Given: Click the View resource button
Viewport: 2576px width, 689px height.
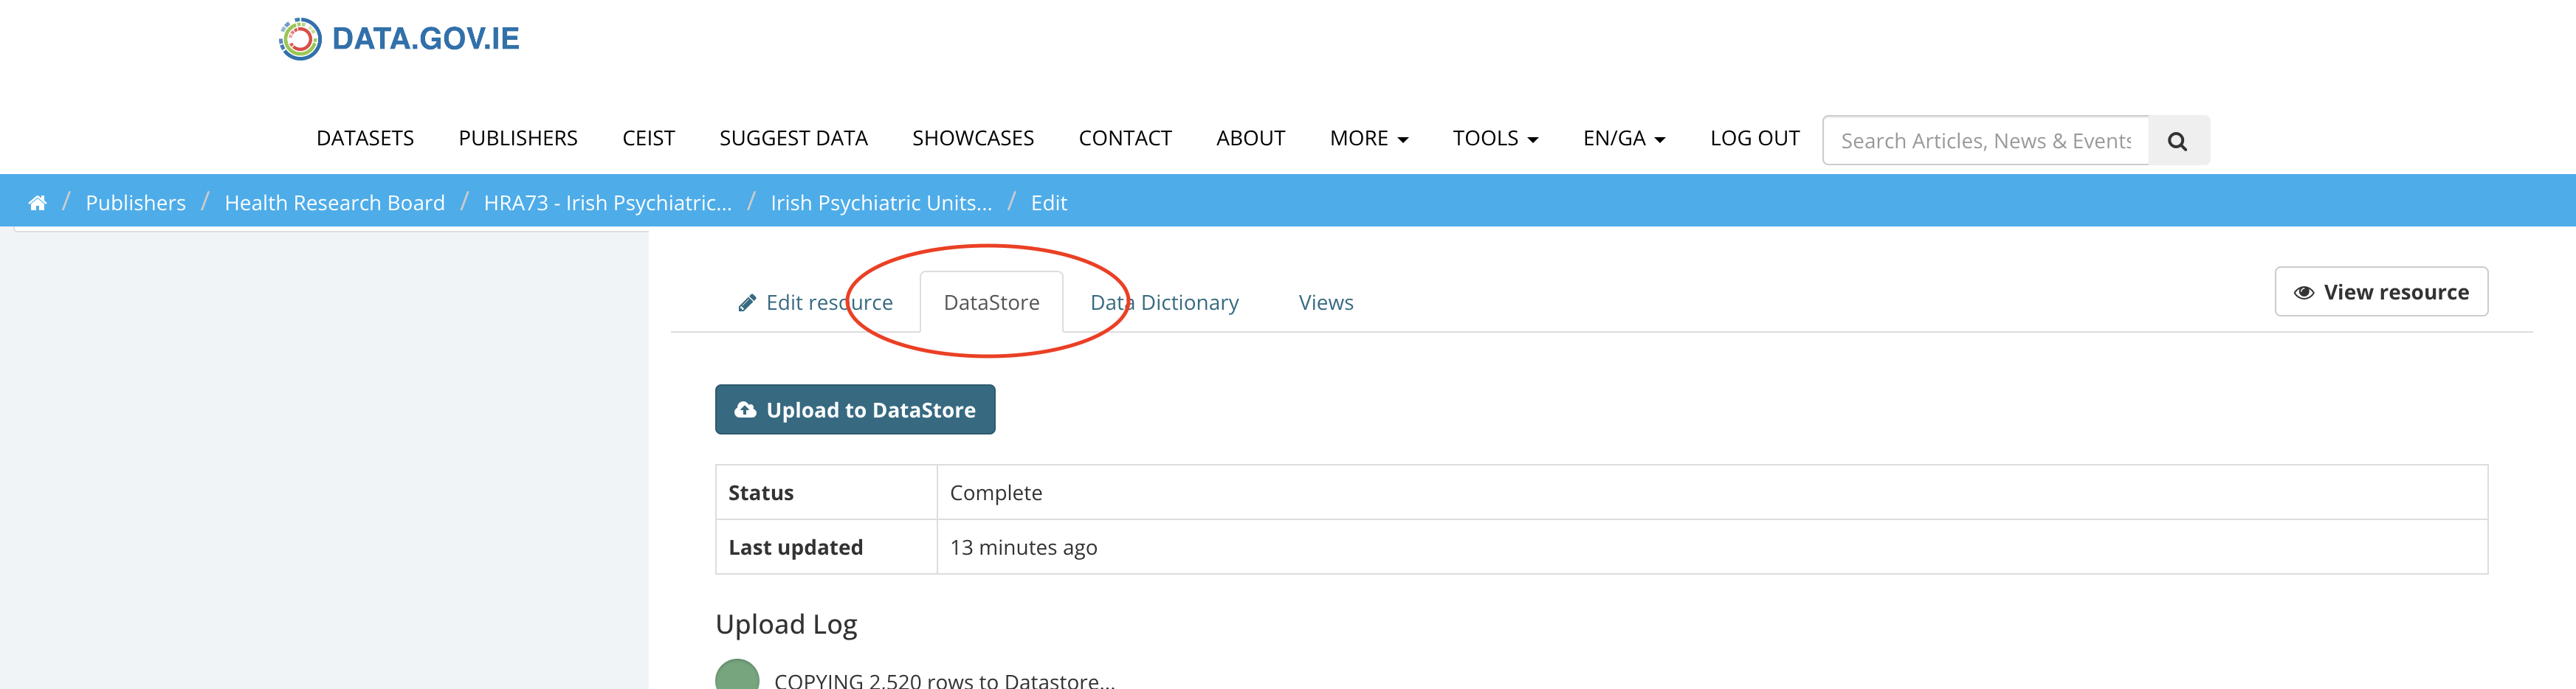Looking at the screenshot, I should pyautogui.click(x=2380, y=292).
